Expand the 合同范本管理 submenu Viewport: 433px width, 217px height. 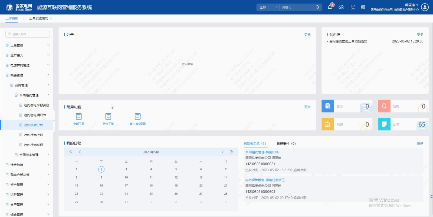(x=31, y=155)
